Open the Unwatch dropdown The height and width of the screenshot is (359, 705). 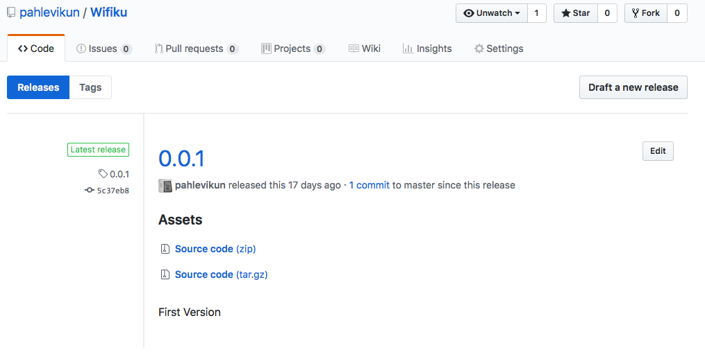click(492, 13)
